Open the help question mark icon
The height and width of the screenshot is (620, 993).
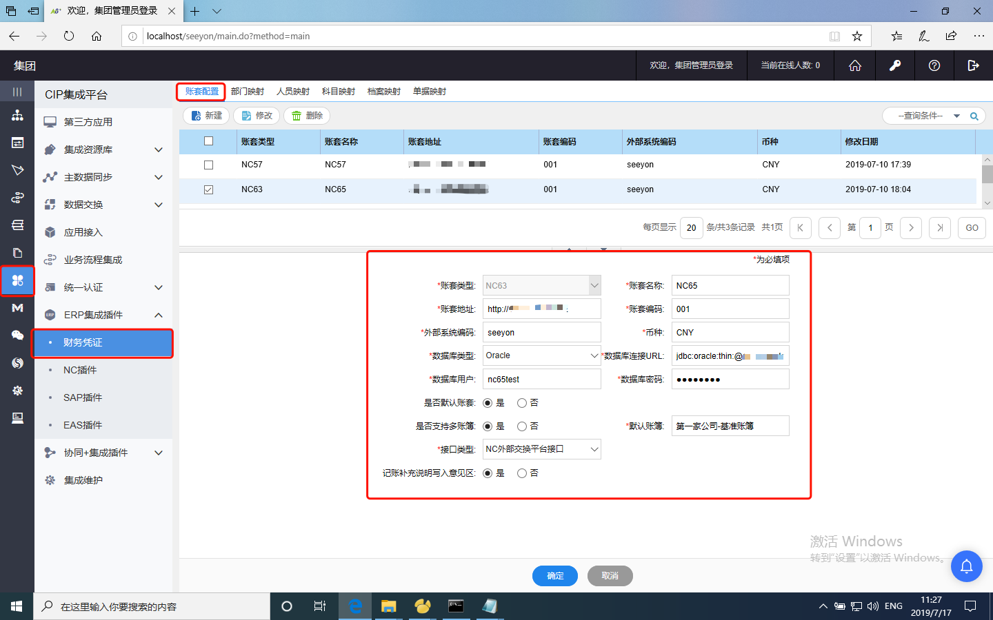[934, 65]
